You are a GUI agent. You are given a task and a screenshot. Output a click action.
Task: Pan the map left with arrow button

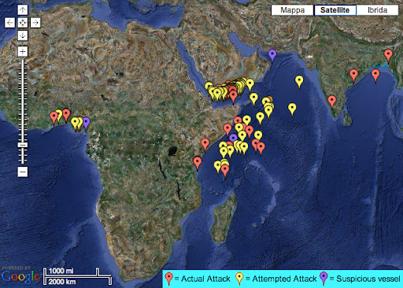(x=9, y=23)
